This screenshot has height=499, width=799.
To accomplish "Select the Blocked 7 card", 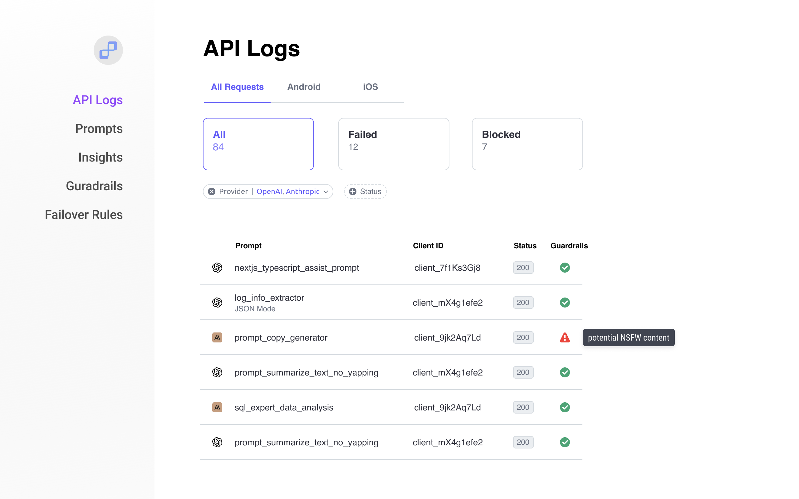I will [x=527, y=144].
